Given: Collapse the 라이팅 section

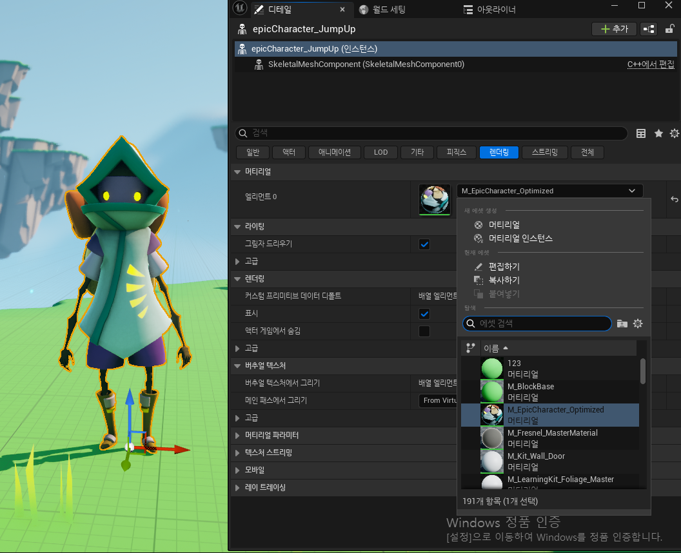Looking at the screenshot, I should [237, 227].
